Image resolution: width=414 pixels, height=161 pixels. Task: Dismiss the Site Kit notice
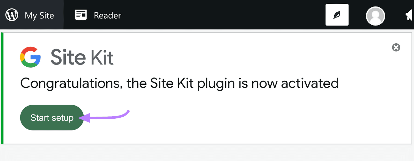(396, 47)
